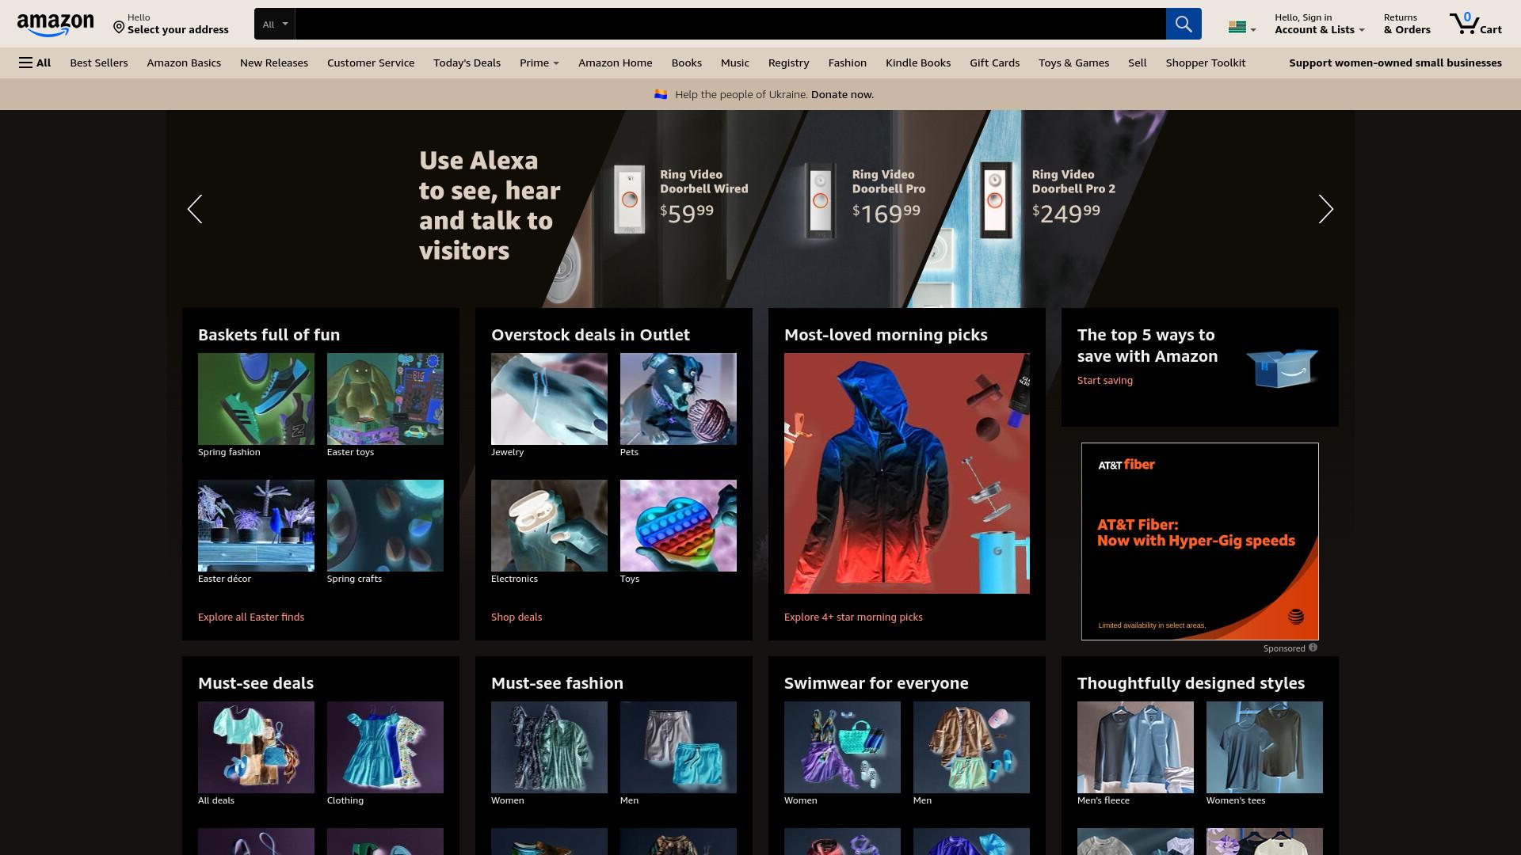Viewport: 1521px width, 855px height.
Task: Open Clothing deals thumbnail
Action: tap(385, 747)
